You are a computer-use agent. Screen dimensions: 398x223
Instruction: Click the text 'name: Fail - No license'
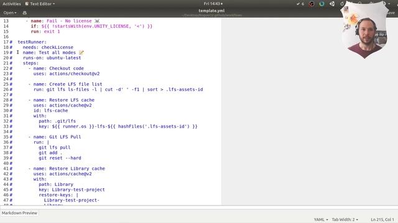[61, 20]
